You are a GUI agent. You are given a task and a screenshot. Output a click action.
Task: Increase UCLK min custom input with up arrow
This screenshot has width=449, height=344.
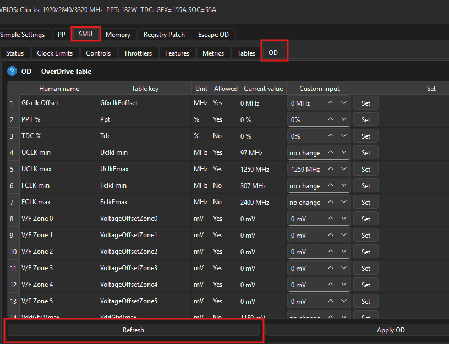pyautogui.click(x=331, y=152)
